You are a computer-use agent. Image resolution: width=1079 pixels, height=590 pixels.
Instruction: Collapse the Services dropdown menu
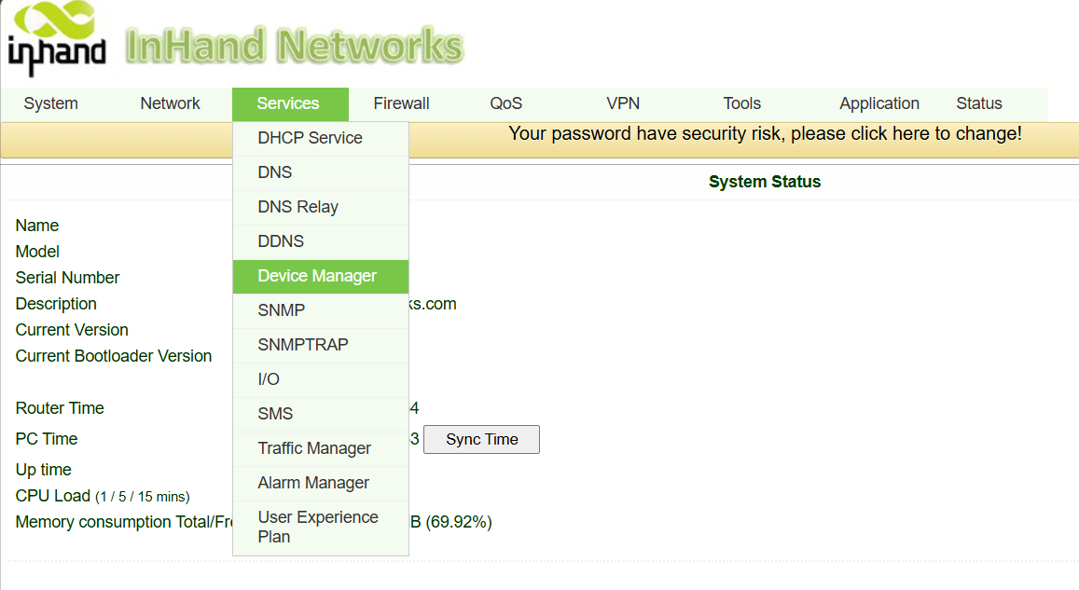pyautogui.click(x=290, y=103)
